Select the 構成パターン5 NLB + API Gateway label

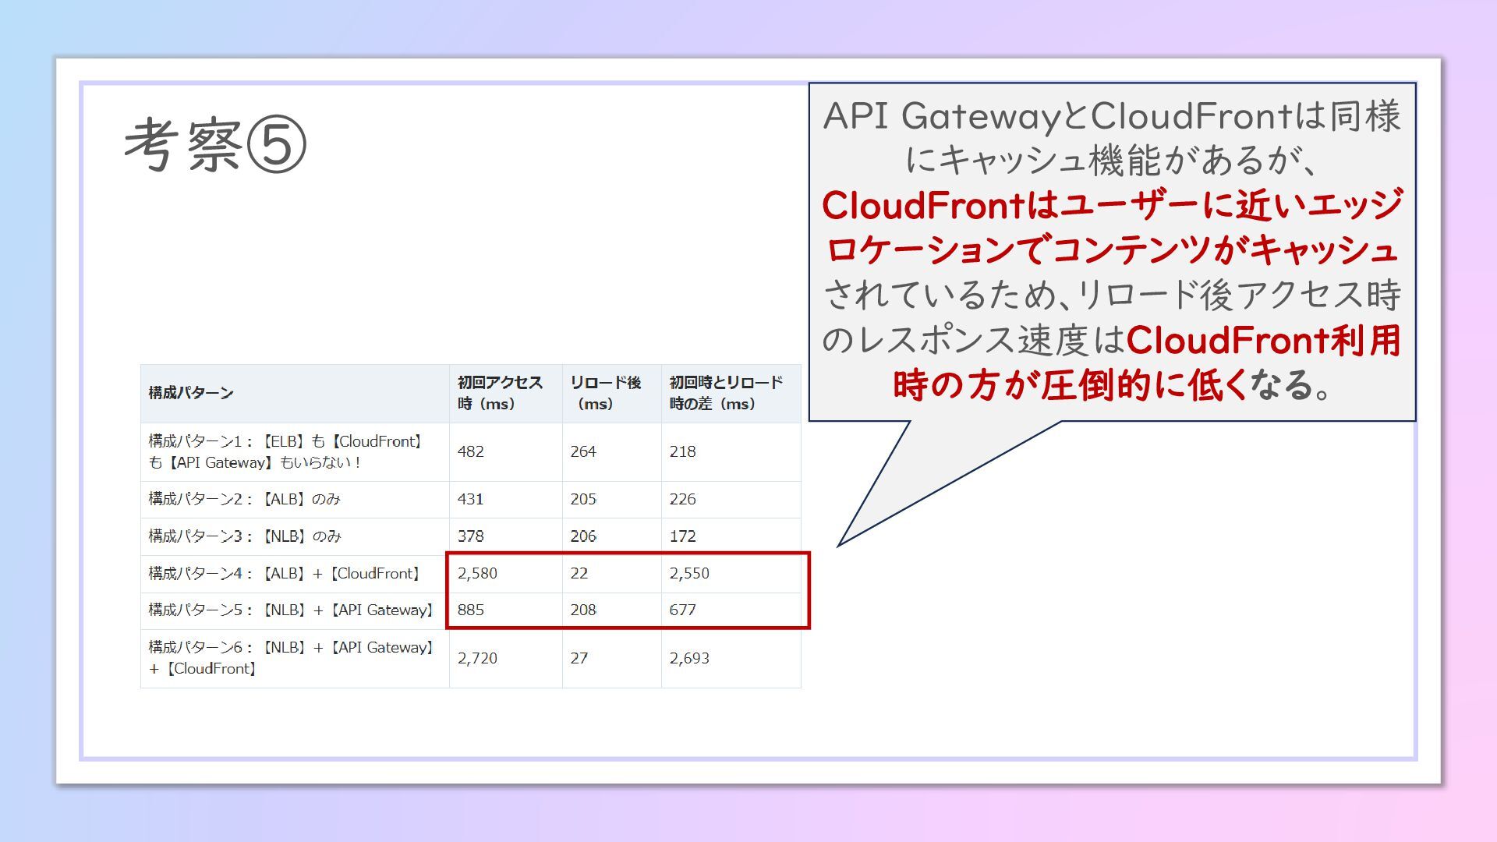[x=290, y=610]
